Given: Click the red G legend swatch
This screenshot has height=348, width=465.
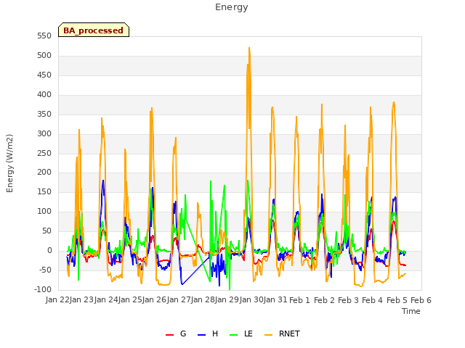Looking at the screenshot, I should coord(169,335).
